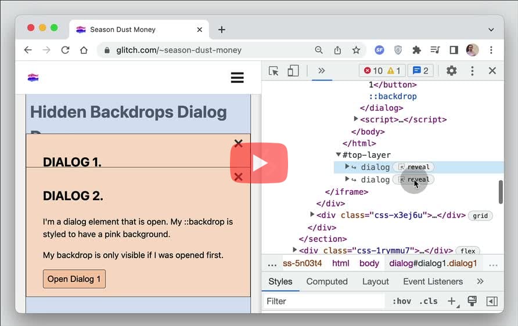Open the SF extension icon
Viewport: 518px width, 326px height.
pos(379,50)
